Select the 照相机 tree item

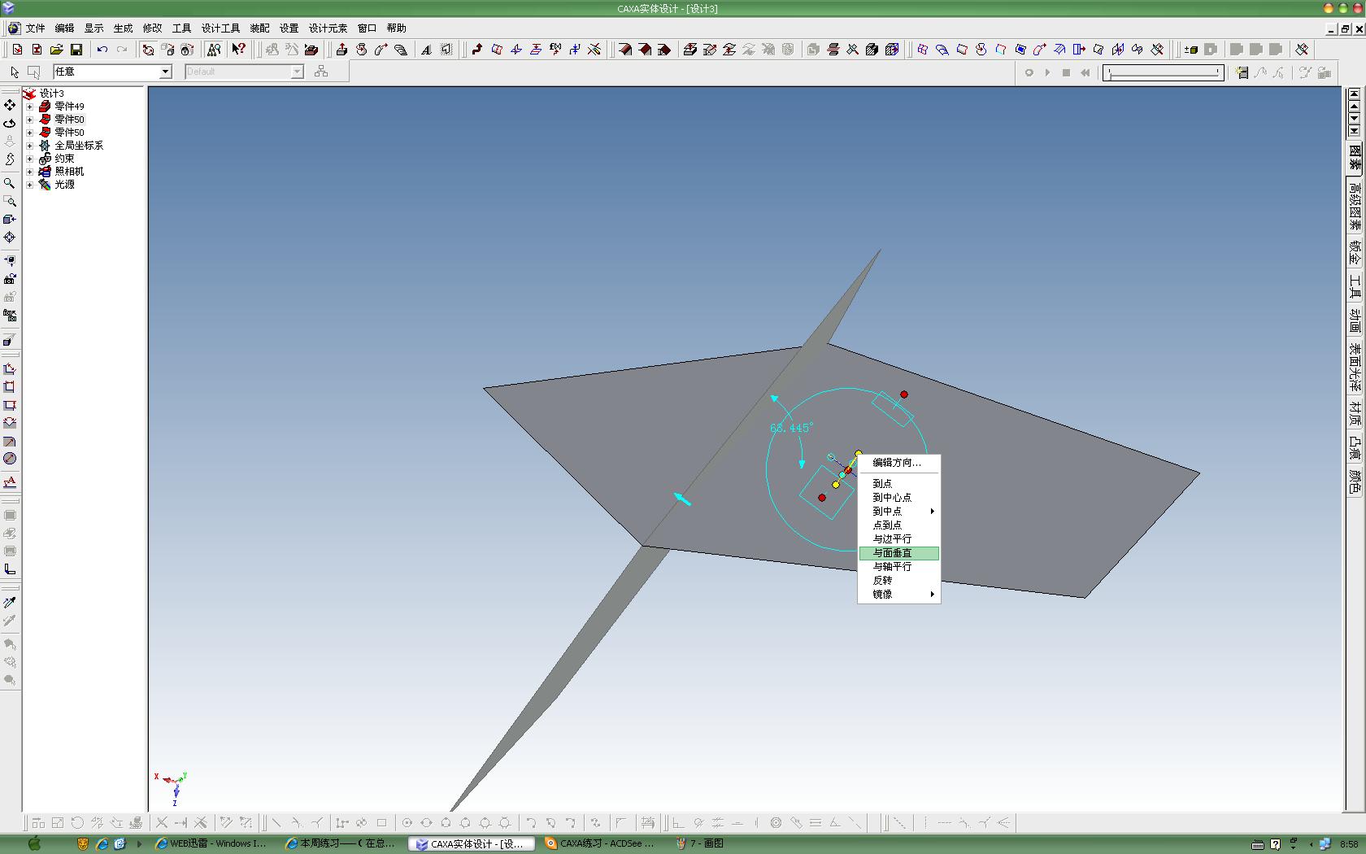point(69,172)
